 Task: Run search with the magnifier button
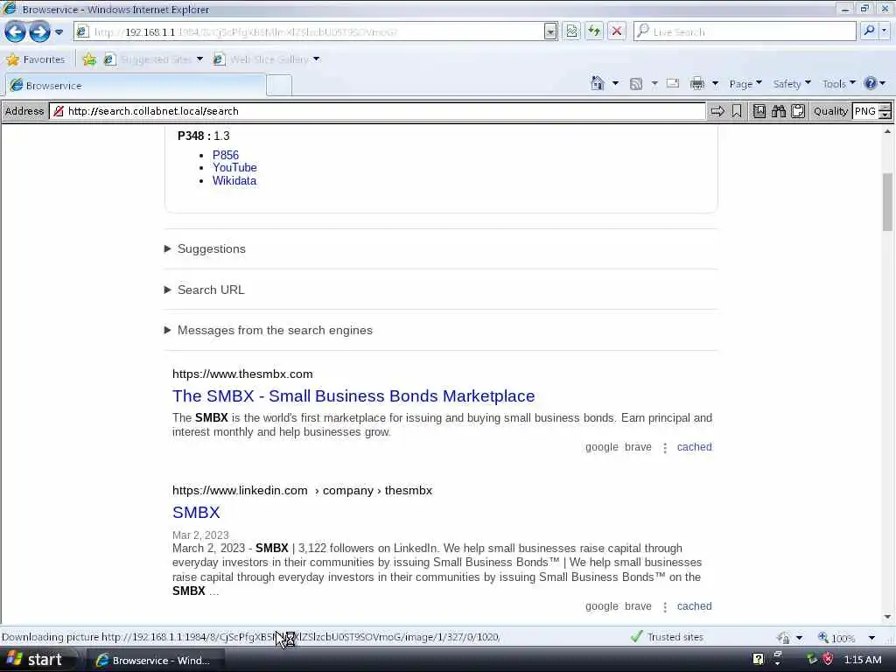(x=869, y=31)
